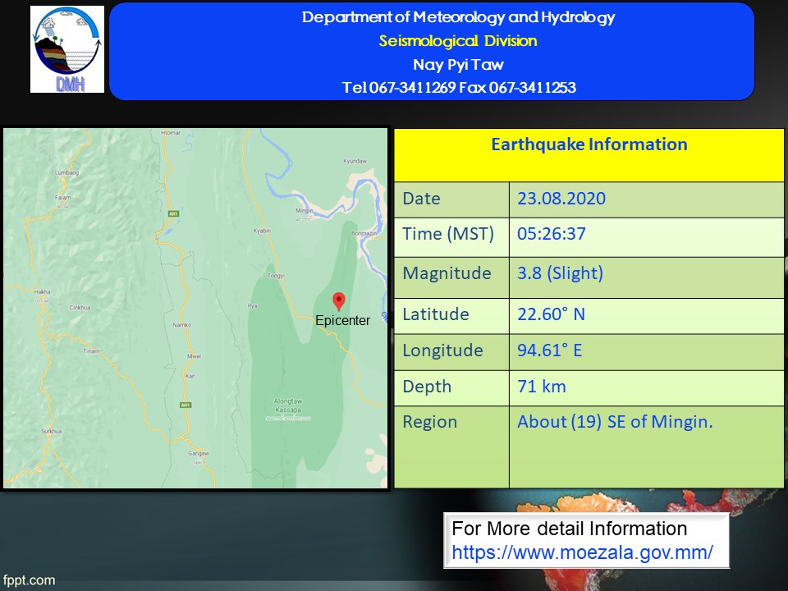This screenshot has width=788, height=591.
Task: Click the region cell mentioning Mingin
Action: [615, 422]
